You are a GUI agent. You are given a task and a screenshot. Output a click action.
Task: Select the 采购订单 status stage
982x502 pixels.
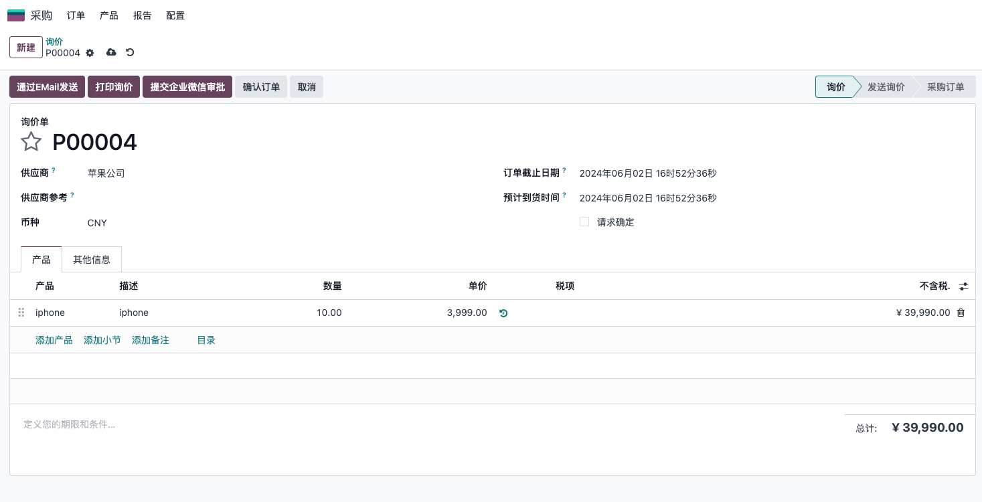point(945,87)
